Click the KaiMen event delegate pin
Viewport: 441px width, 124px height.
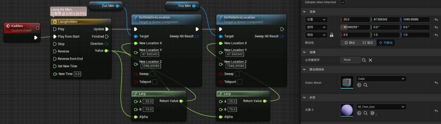(x=37, y=28)
